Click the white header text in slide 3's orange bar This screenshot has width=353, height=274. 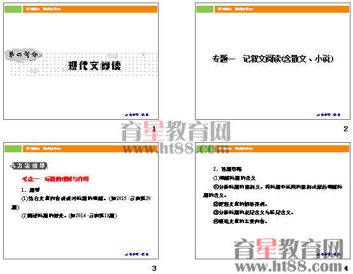(43, 148)
